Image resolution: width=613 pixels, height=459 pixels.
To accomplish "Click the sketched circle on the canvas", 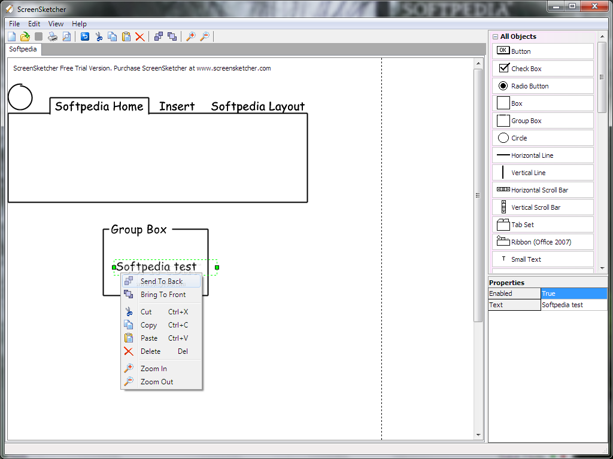I will pos(20,97).
